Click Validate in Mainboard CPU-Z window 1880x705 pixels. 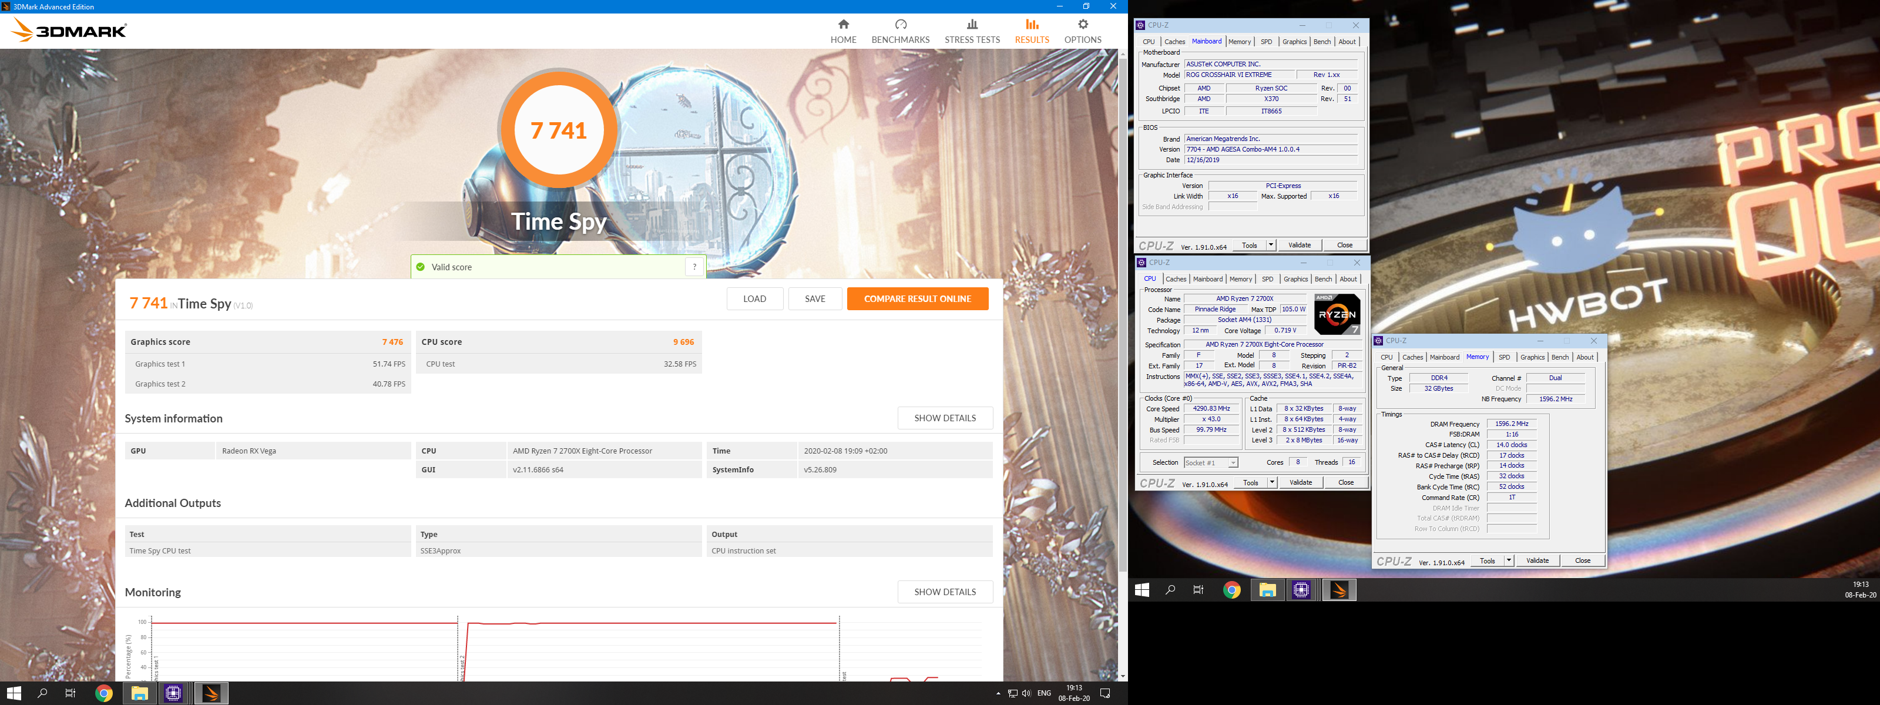click(x=1299, y=245)
